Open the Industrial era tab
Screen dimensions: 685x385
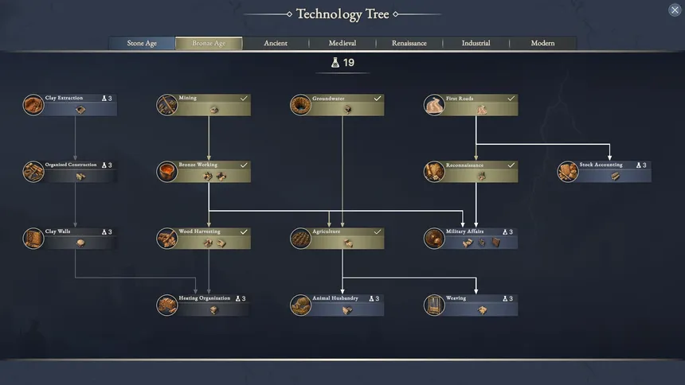(x=476, y=43)
